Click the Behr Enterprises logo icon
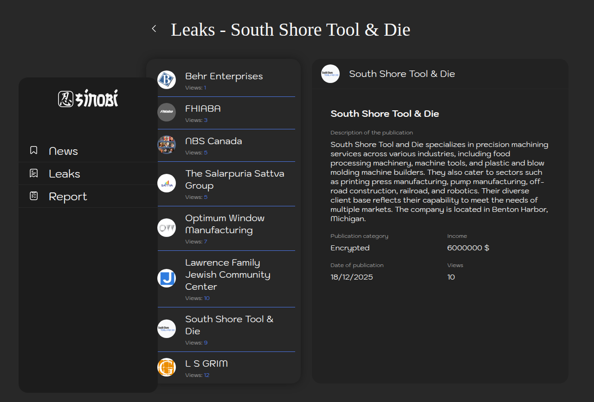This screenshot has width=594, height=402. (167, 80)
